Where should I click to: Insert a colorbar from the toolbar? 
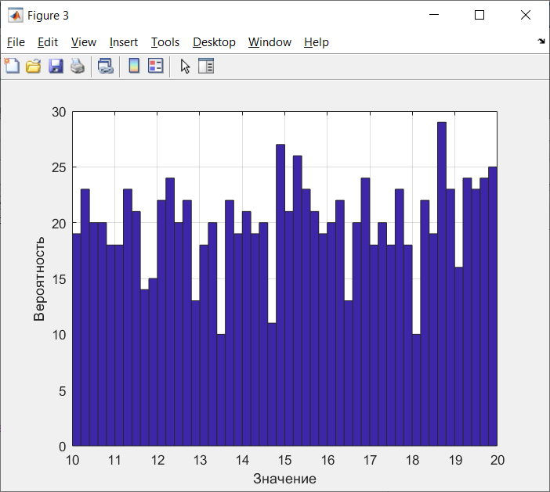pyautogui.click(x=134, y=66)
